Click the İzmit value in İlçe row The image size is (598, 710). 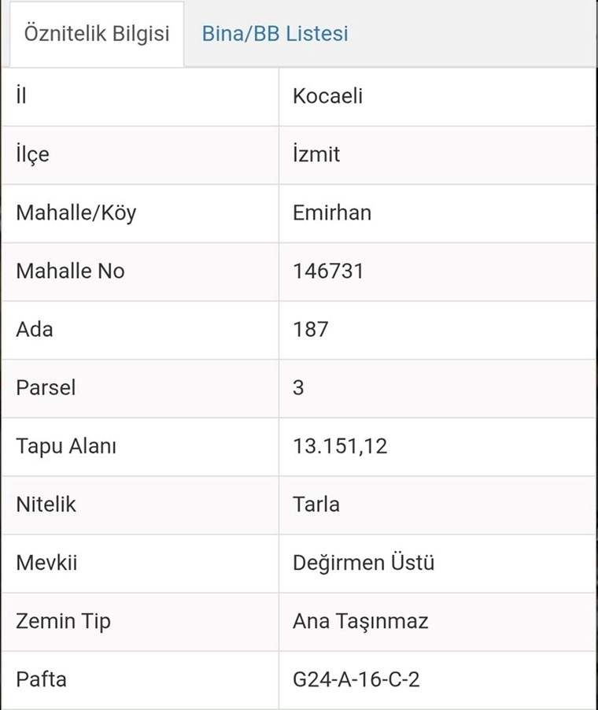(x=316, y=154)
